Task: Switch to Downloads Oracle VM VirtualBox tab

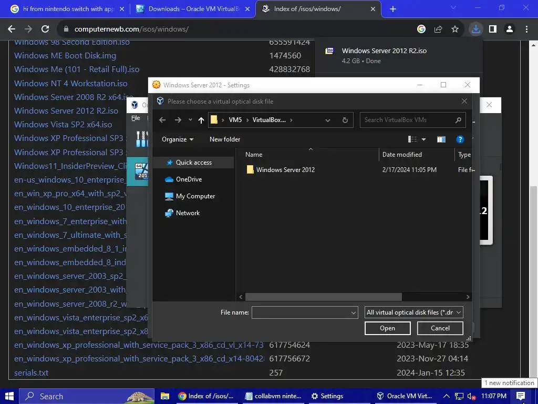Action: coord(192,9)
